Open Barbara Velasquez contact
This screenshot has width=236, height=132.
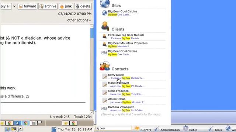[x=121, y=107]
